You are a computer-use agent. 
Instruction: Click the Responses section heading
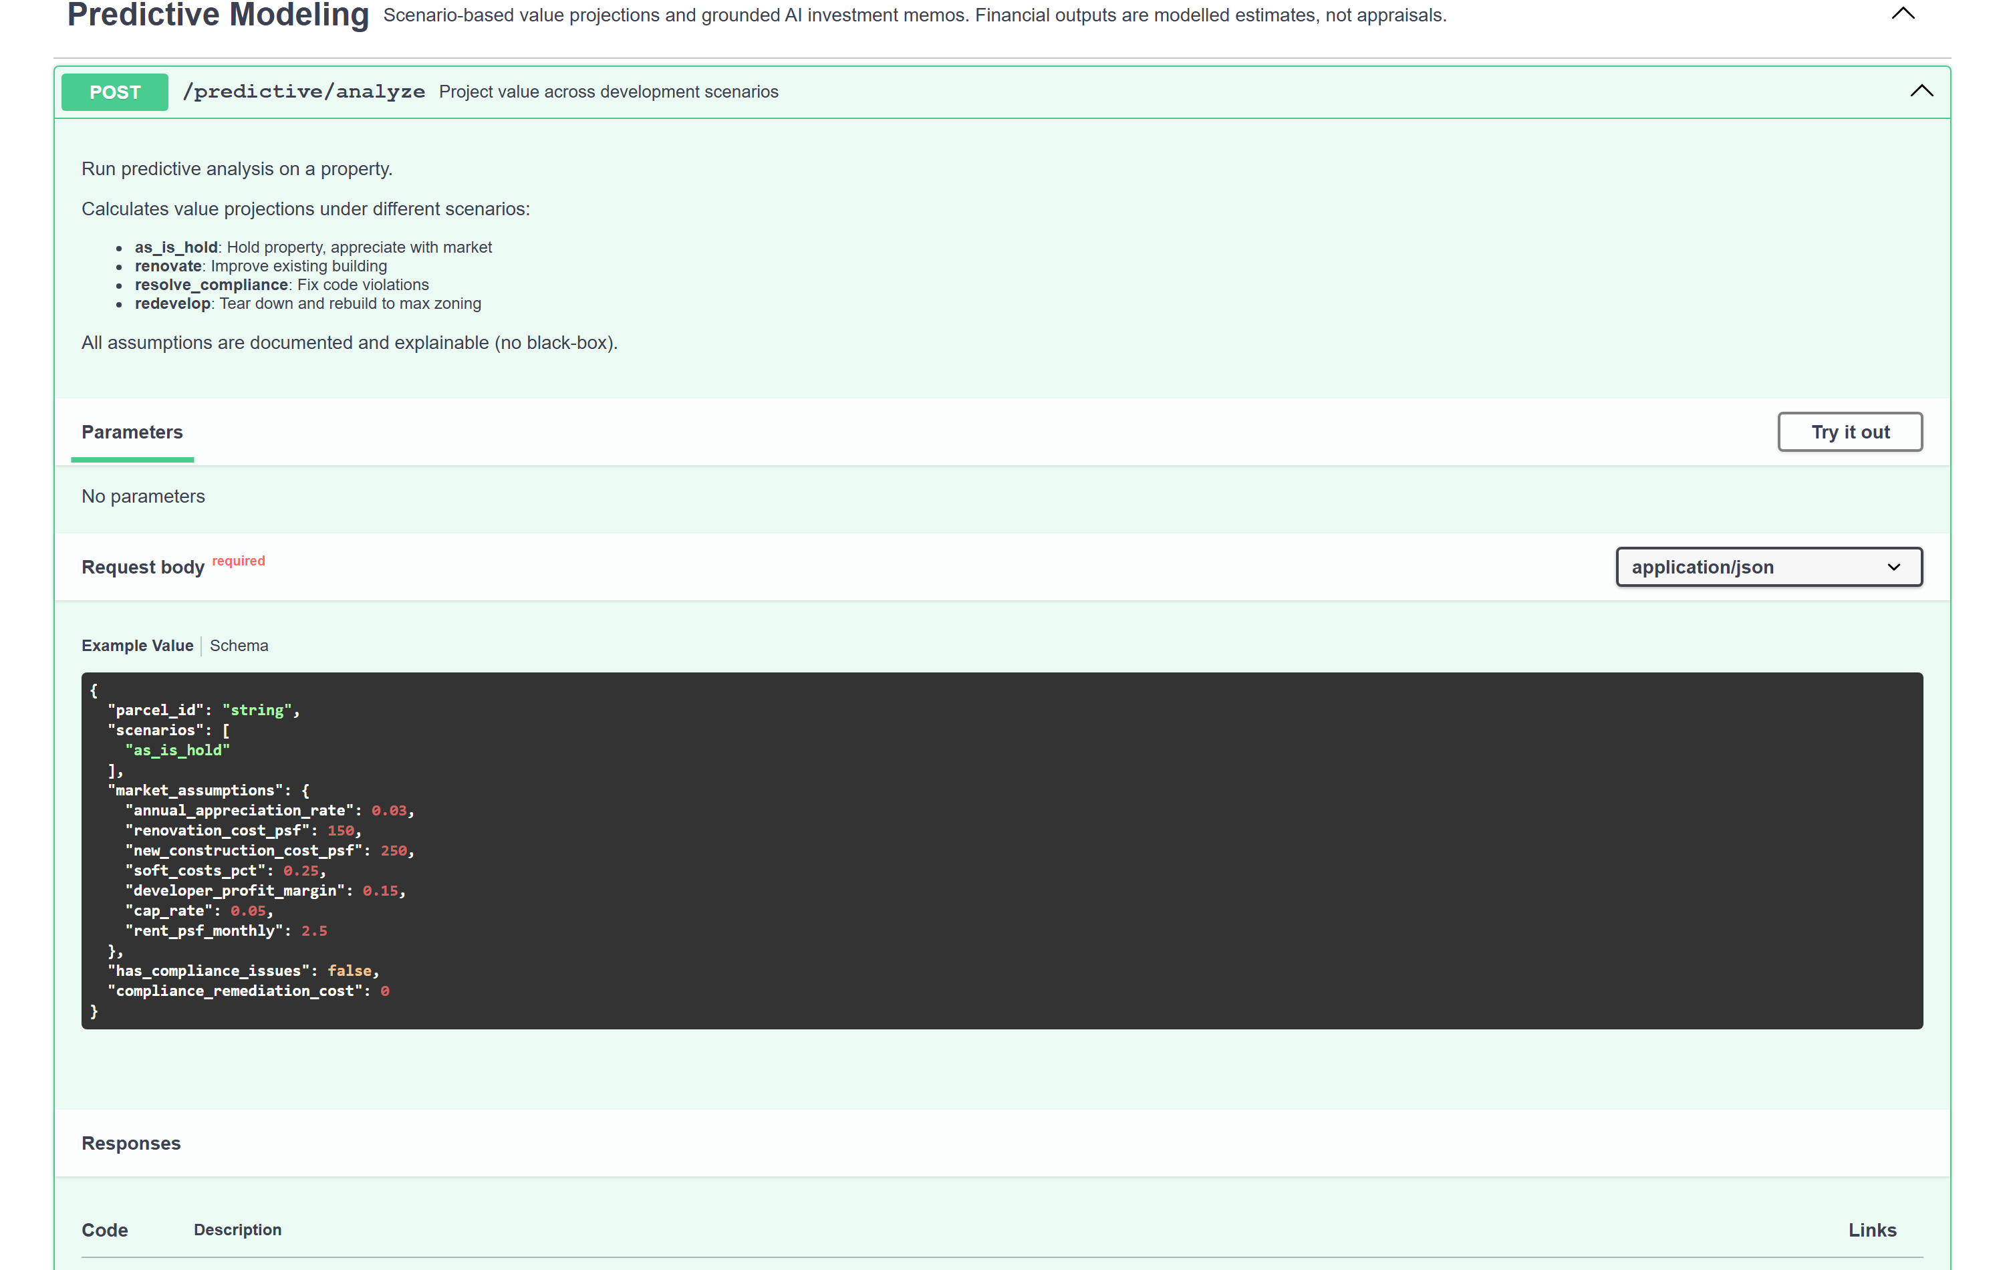tap(131, 1144)
